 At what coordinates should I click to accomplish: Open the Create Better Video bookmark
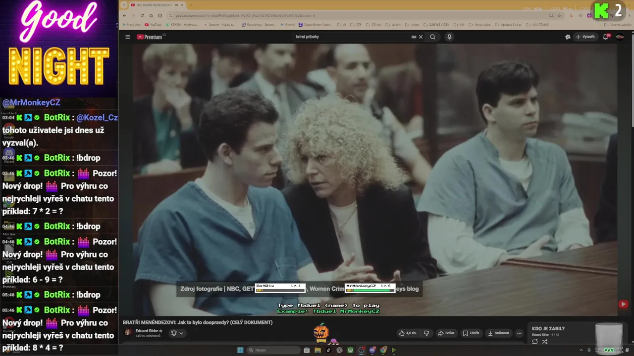[316, 24]
